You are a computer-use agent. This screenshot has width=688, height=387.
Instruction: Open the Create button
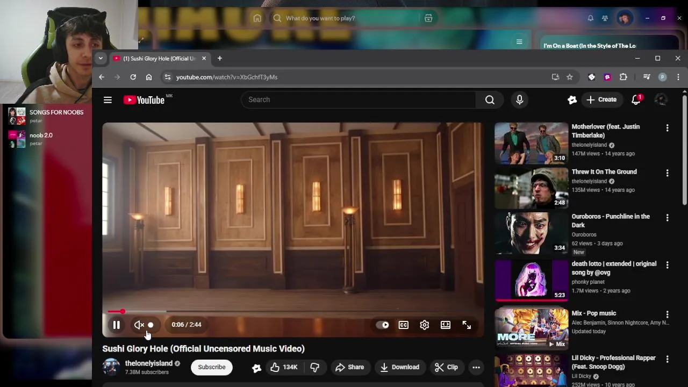tap(602, 99)
